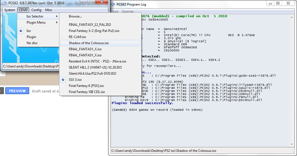This screenshot has width=297, height=156.
Task: Minimize the PCSX2 main window
Action: pos(84,2)
